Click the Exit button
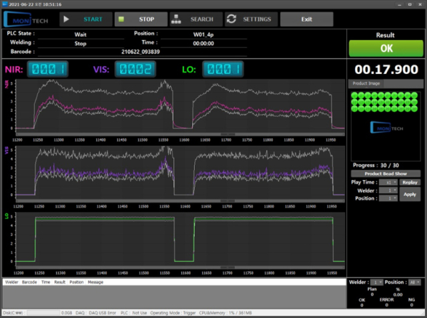Image resolution: width=427 pixels, height=318 pixels. point(306,19)
